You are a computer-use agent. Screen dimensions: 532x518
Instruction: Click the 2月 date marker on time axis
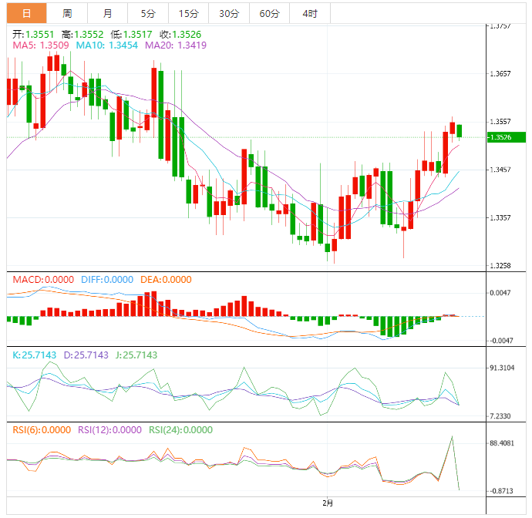coord(328,503)
